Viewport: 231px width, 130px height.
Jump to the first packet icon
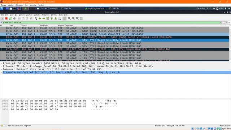coord(52,18)
